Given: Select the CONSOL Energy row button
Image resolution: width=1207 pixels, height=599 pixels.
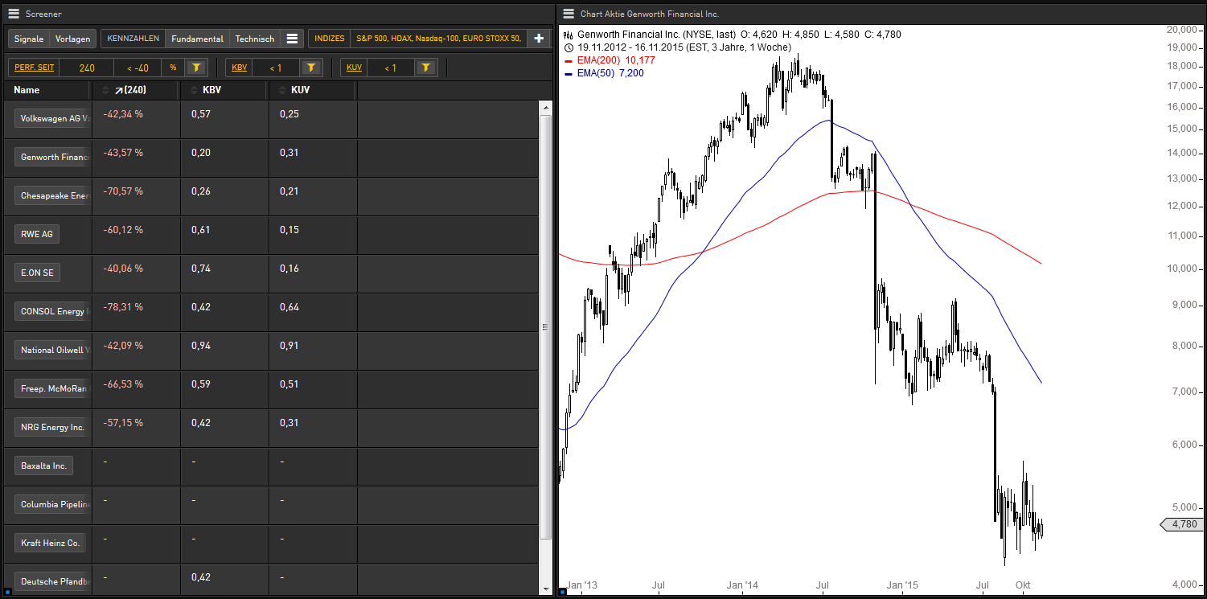Looking at the screenshot, I should [x=53, y=311].
